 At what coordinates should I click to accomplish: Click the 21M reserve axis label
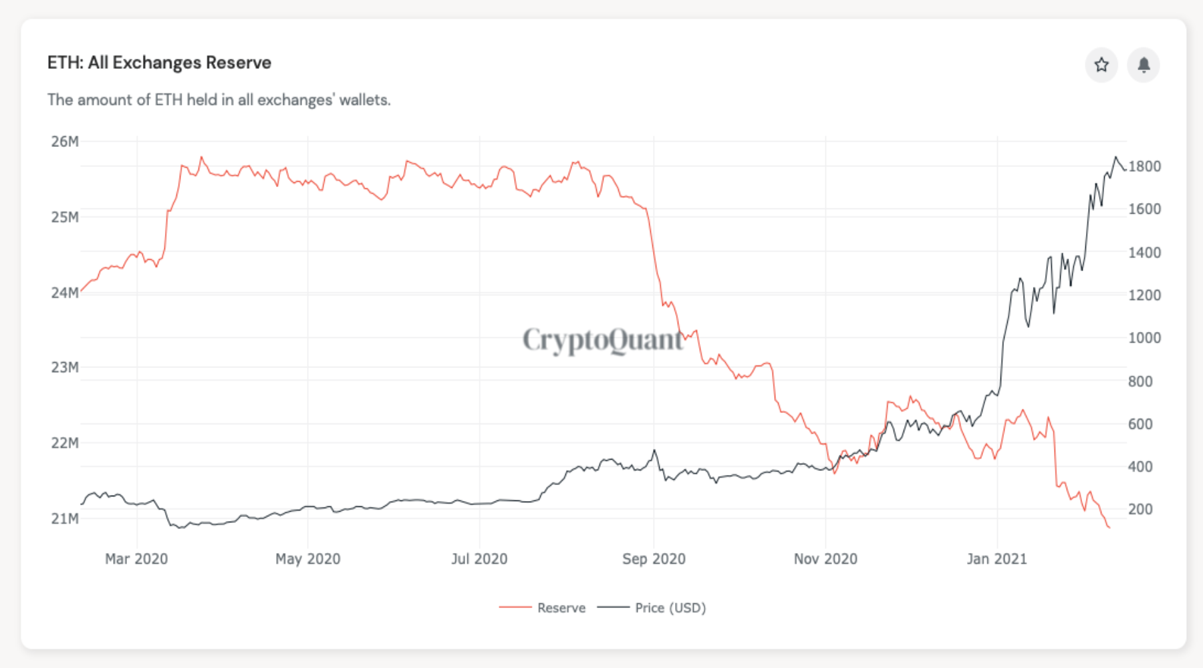click(x=65, y=519)
